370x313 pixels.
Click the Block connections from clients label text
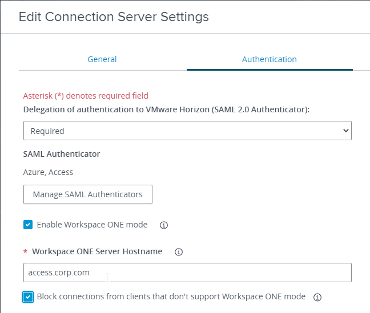click(x=171, y=296)
